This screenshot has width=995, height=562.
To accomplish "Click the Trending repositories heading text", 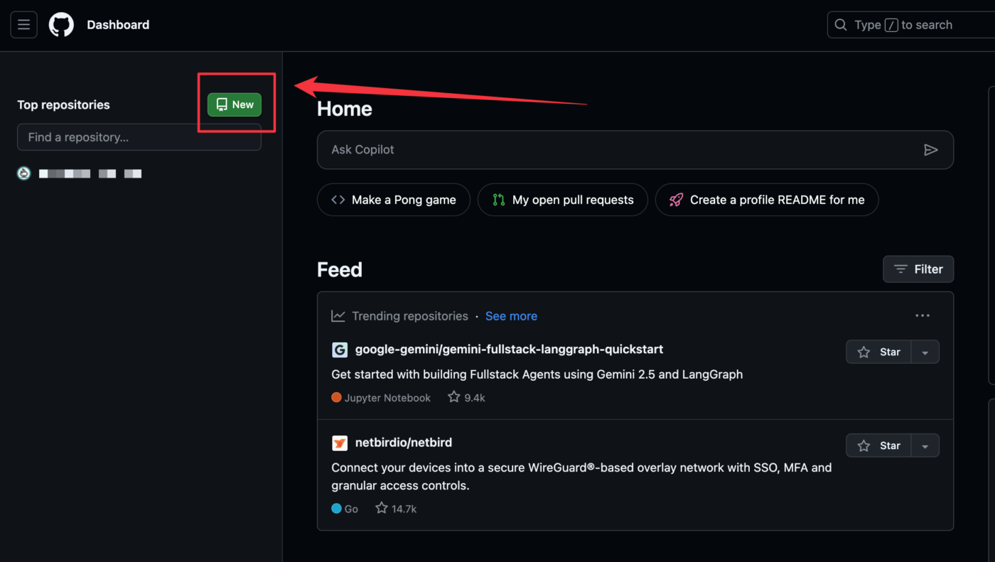I will (x=410, y=316).
